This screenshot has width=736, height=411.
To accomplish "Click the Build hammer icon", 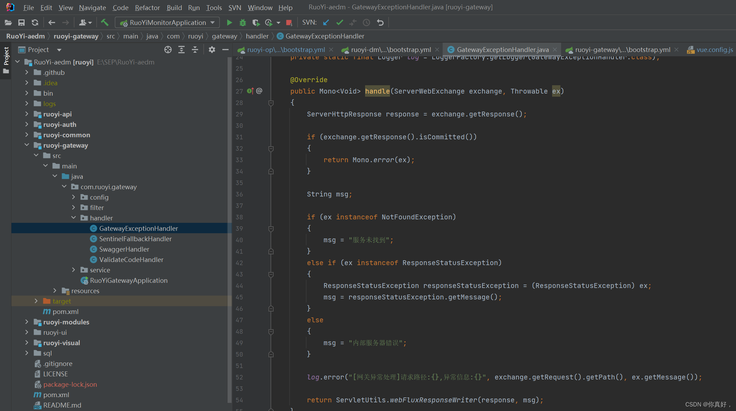I will pos(105,23).
